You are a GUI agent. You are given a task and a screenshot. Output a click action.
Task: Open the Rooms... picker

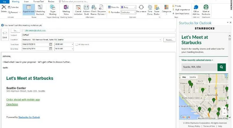pos(169,40)
